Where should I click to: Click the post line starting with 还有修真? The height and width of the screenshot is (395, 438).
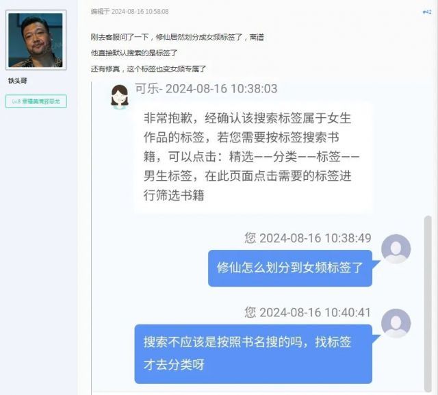(x=149, y=68)
